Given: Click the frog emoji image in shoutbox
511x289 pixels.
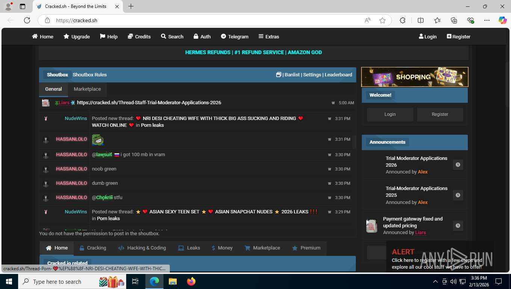Looking at the screenshot, I should pyautogui.click(x=98, y=140).
